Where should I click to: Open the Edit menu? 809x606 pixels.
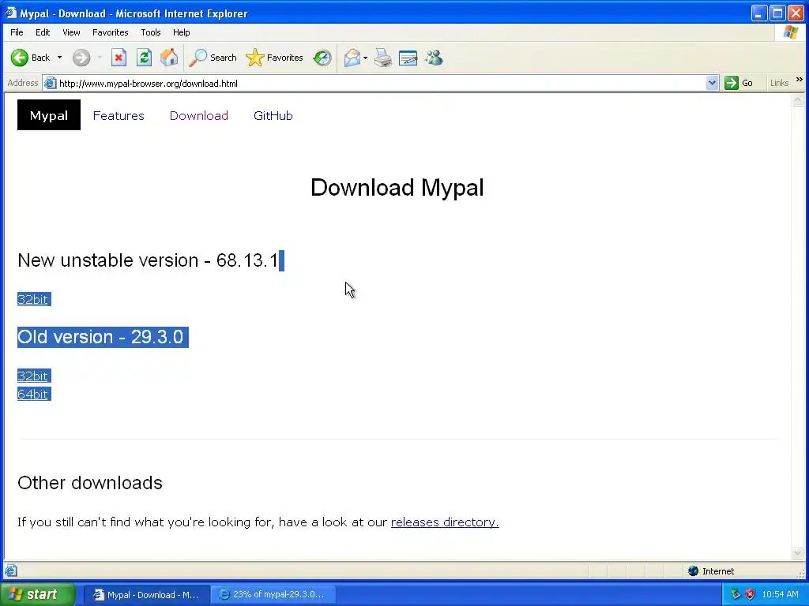[43, 32]
